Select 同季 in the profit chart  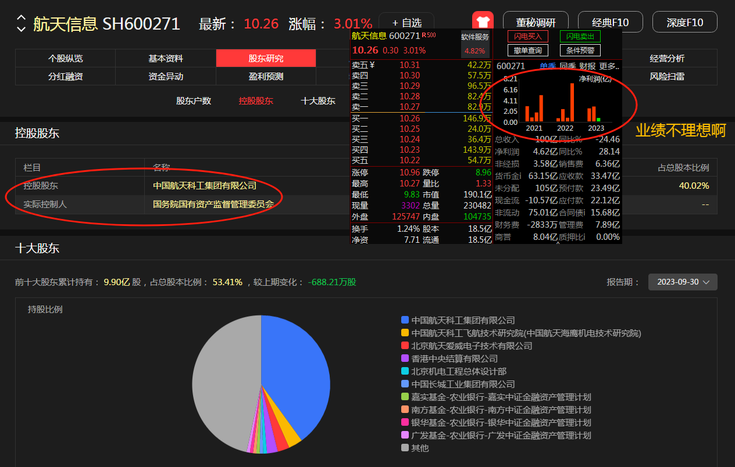pos(568,66)
